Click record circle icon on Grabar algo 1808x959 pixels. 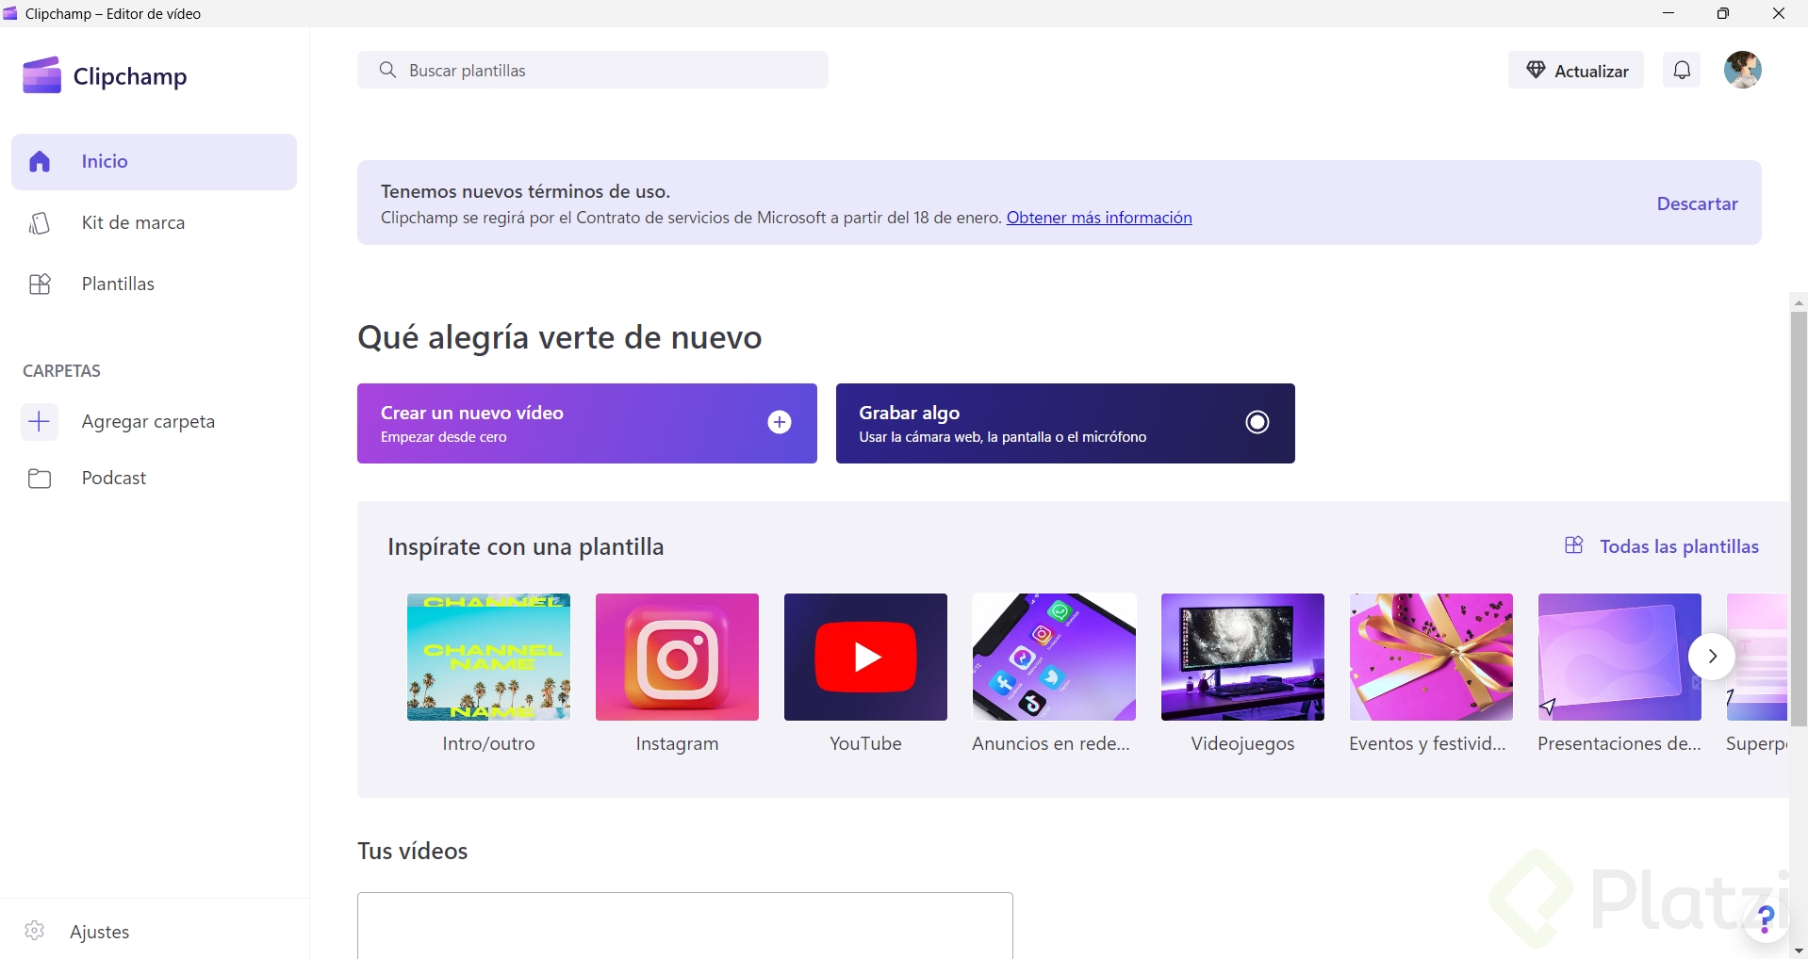coord(1257,422)
